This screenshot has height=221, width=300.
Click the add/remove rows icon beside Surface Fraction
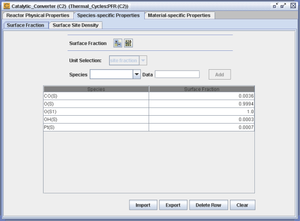[x=118, y=43]
